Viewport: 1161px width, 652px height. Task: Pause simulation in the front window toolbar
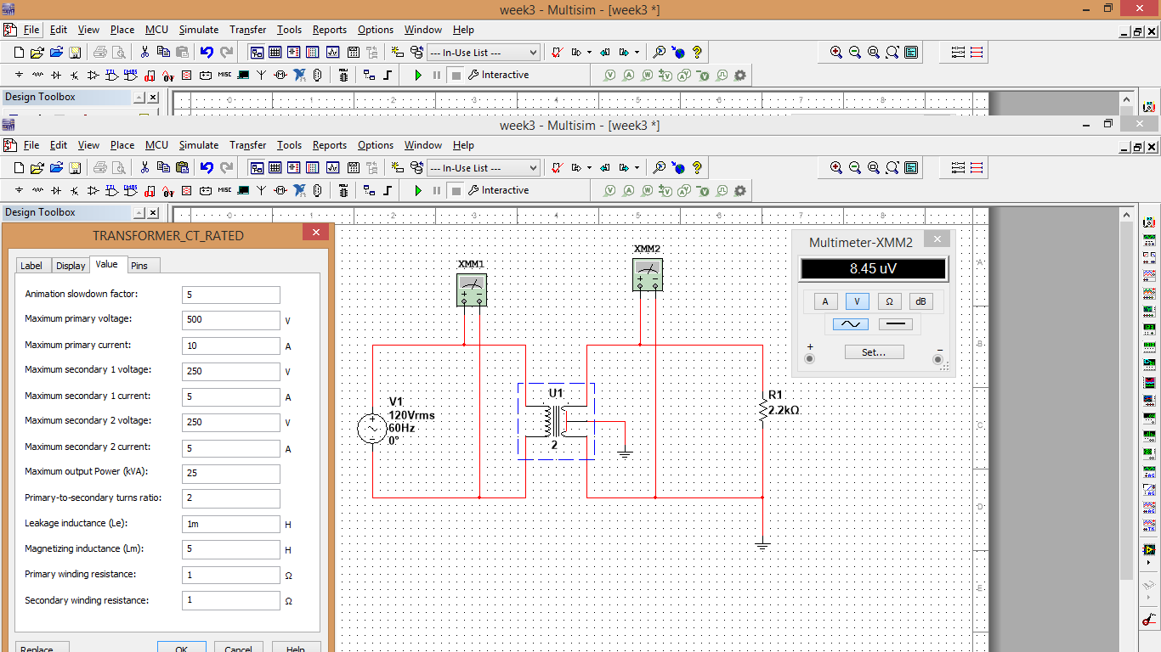click(437, 190)
